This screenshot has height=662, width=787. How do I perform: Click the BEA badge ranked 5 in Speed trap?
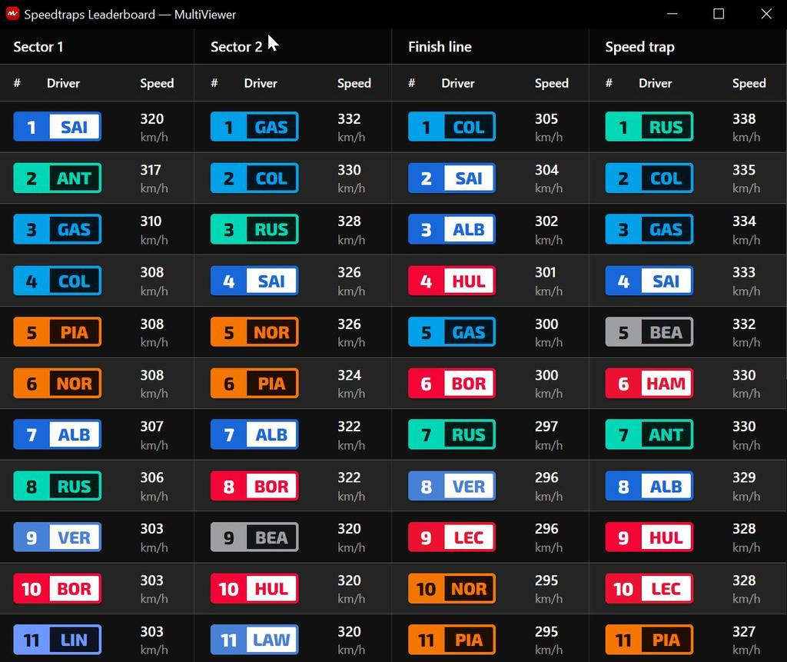coord(649,332)
